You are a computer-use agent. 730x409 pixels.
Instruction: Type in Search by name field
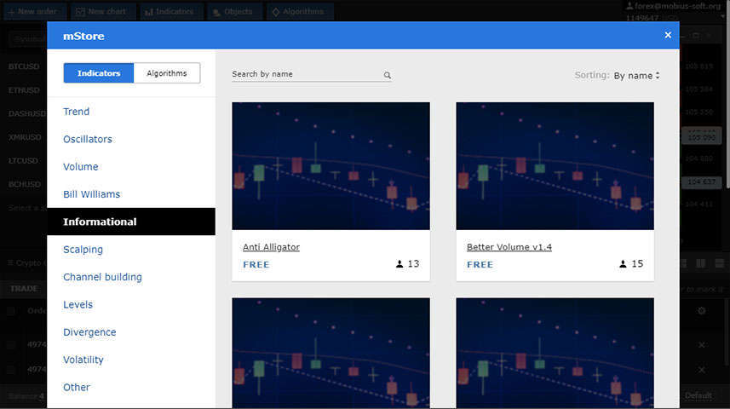(305, 74)
